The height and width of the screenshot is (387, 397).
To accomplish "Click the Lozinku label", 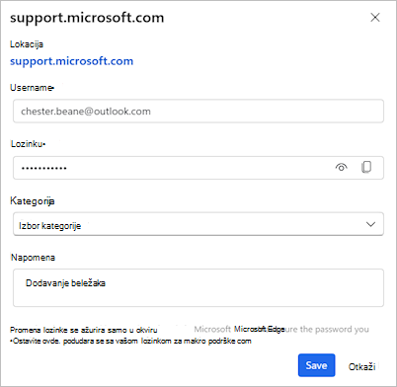I will coord(28,144).
